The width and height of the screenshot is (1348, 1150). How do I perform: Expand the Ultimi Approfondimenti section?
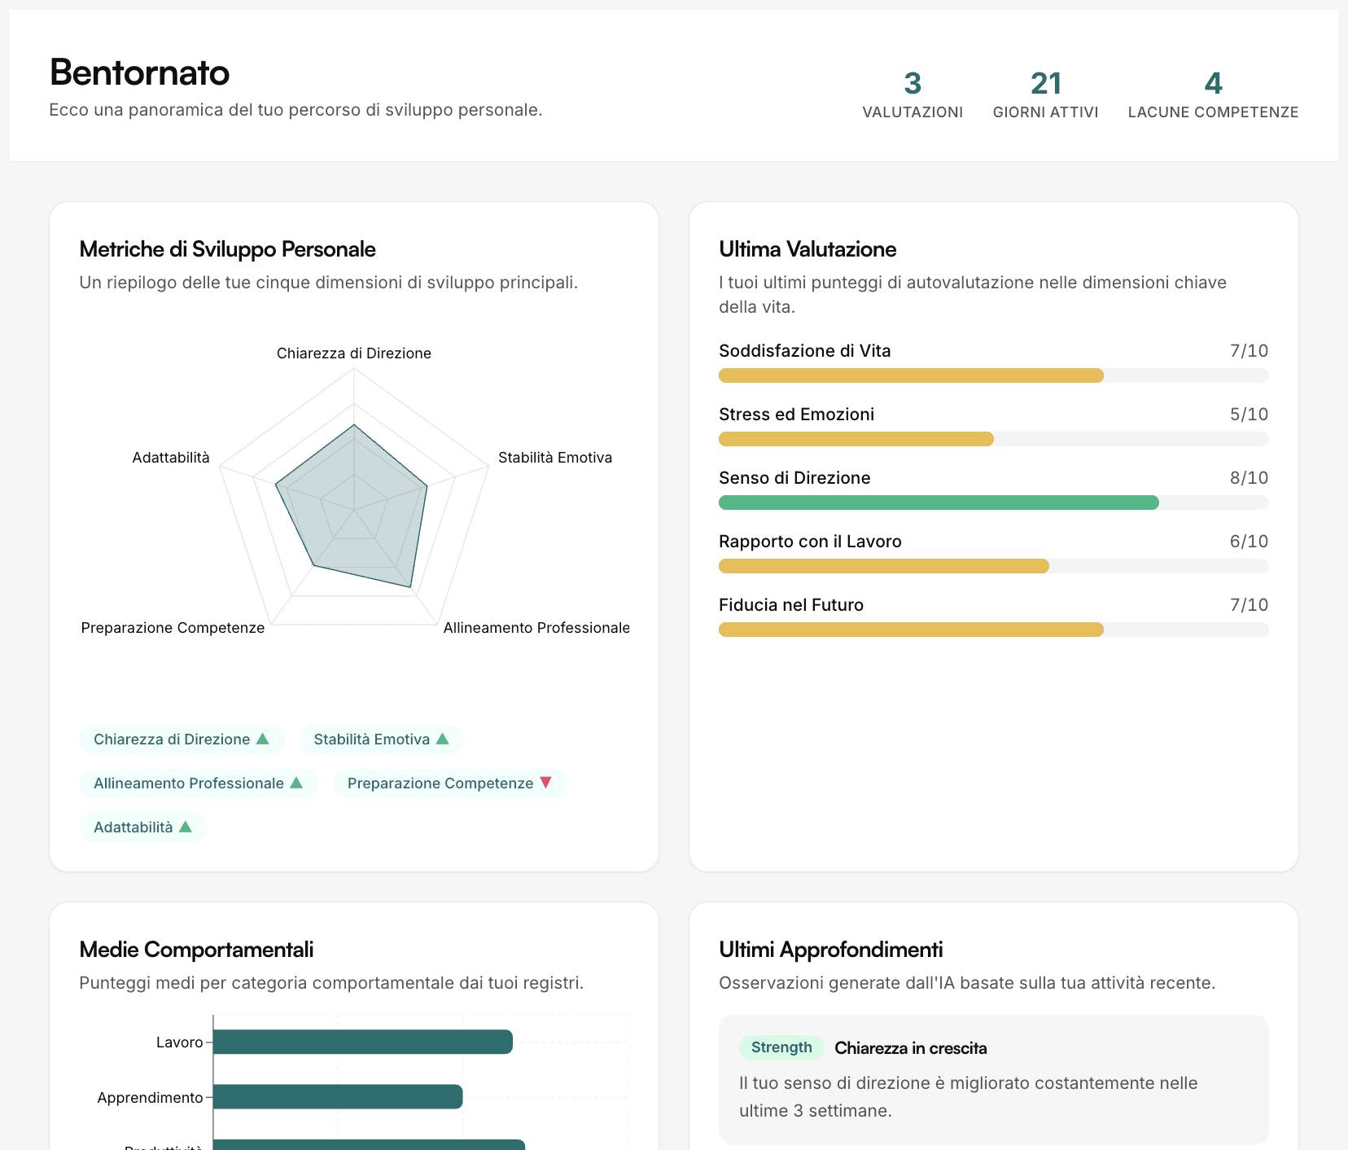point(830,949)
